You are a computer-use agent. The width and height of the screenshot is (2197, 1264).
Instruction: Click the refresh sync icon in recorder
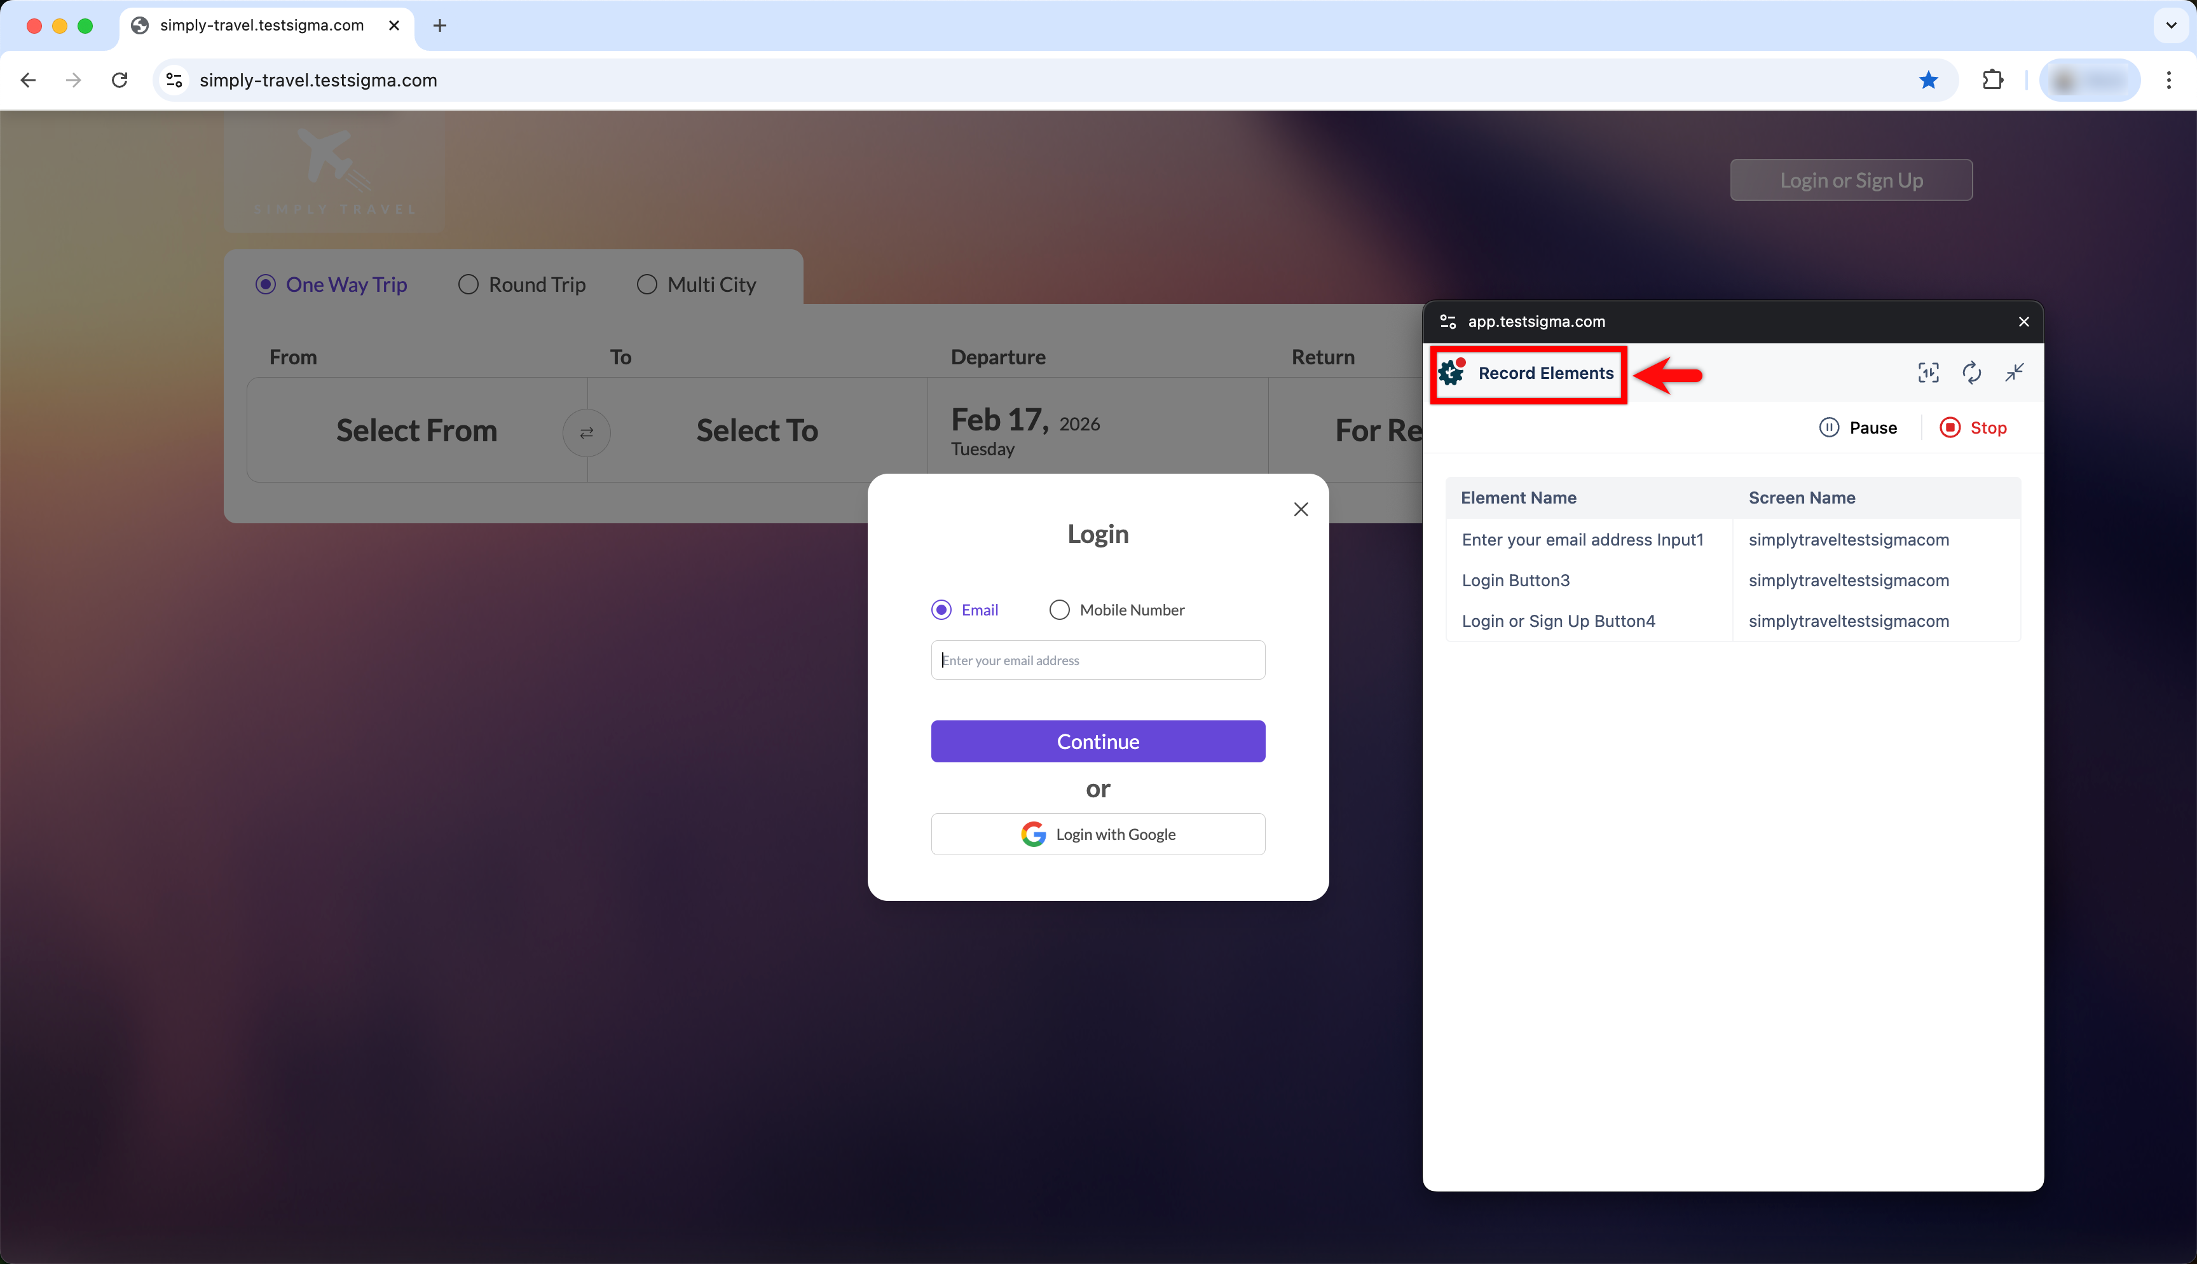1971,373
